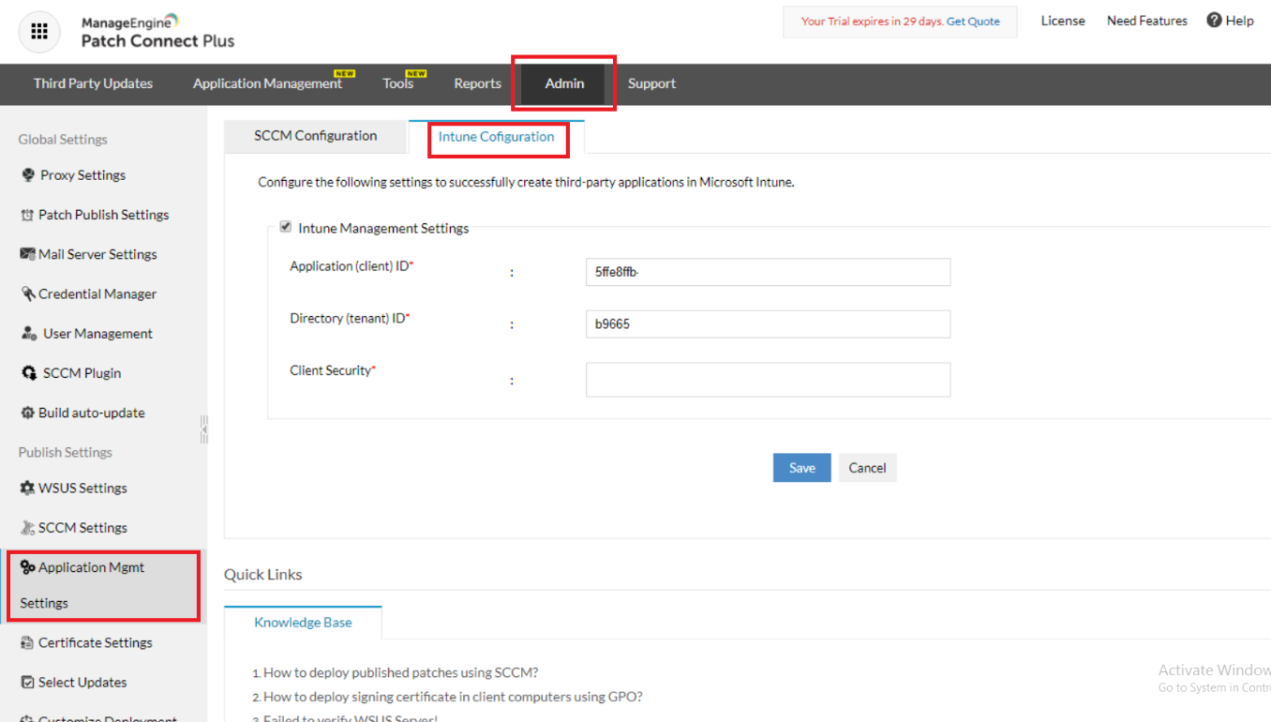Click the Intune settings description sentence
Screen dimensions: 1271x722
click(527, 183)
